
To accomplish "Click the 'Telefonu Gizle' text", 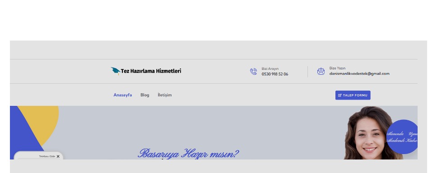I will [x=47, y=156].
